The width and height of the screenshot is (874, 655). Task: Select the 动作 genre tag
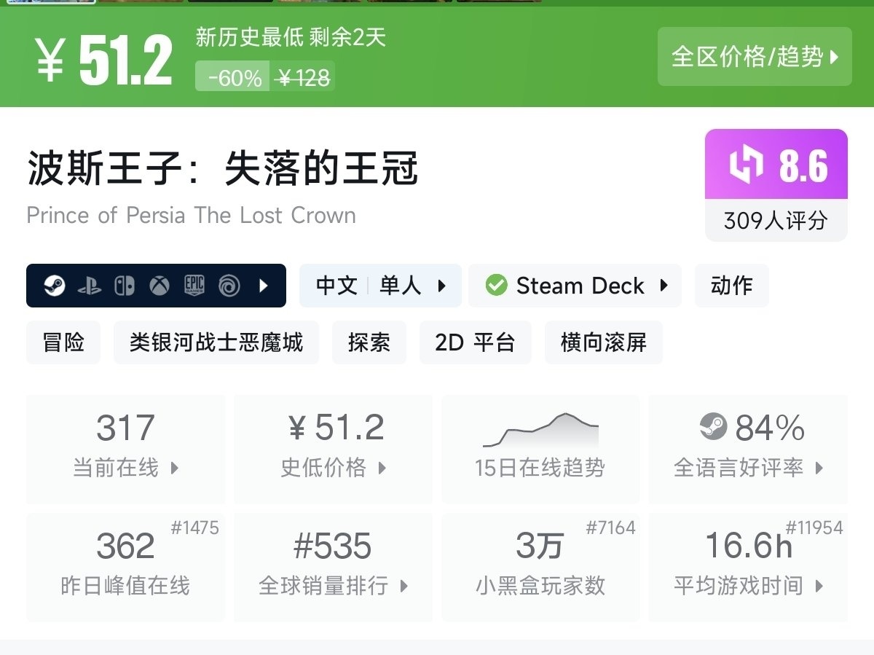[731, 286]
